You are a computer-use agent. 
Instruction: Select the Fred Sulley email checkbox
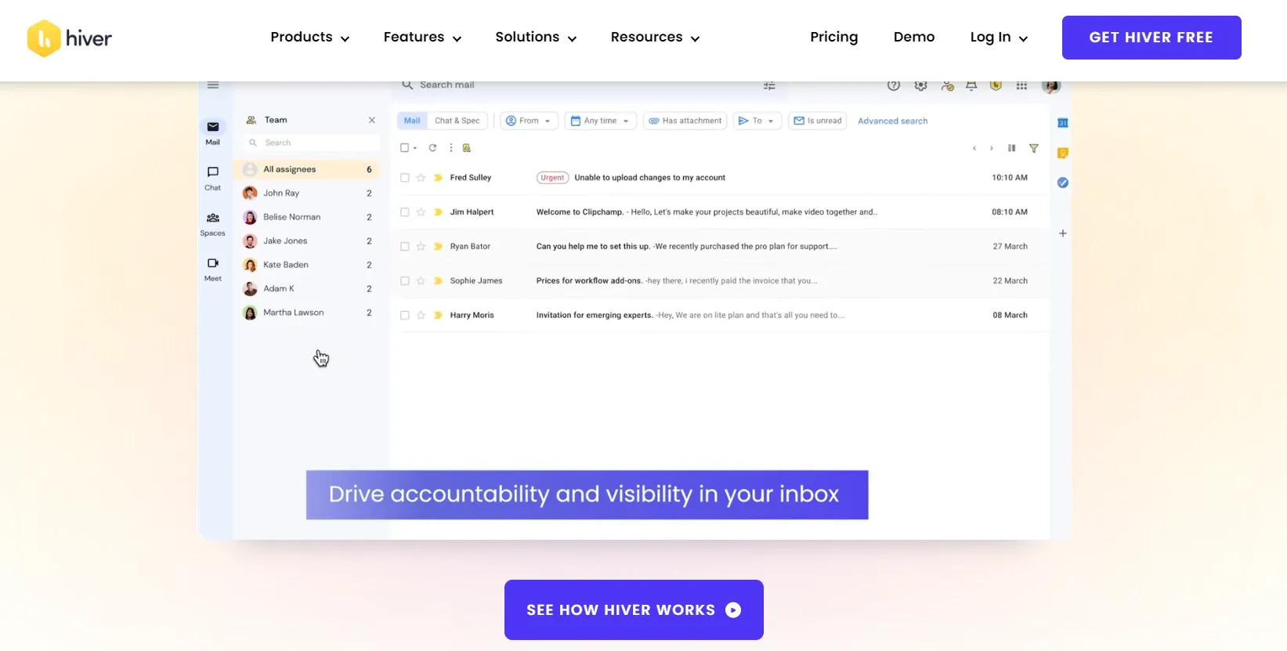(405, 178)
